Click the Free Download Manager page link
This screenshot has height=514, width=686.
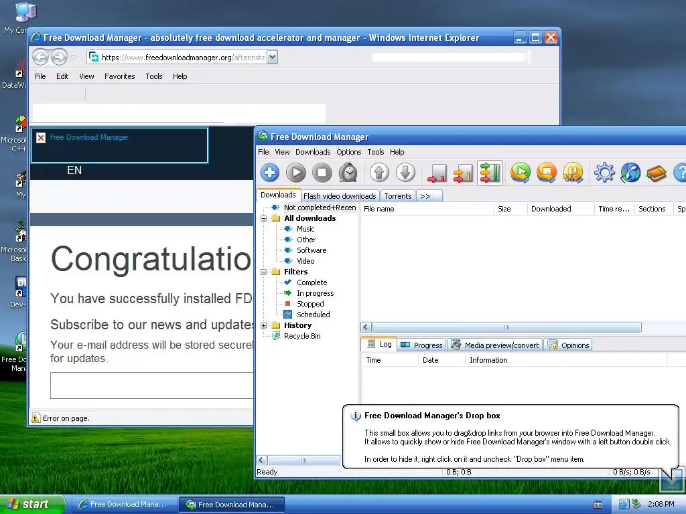coord(89,137)
